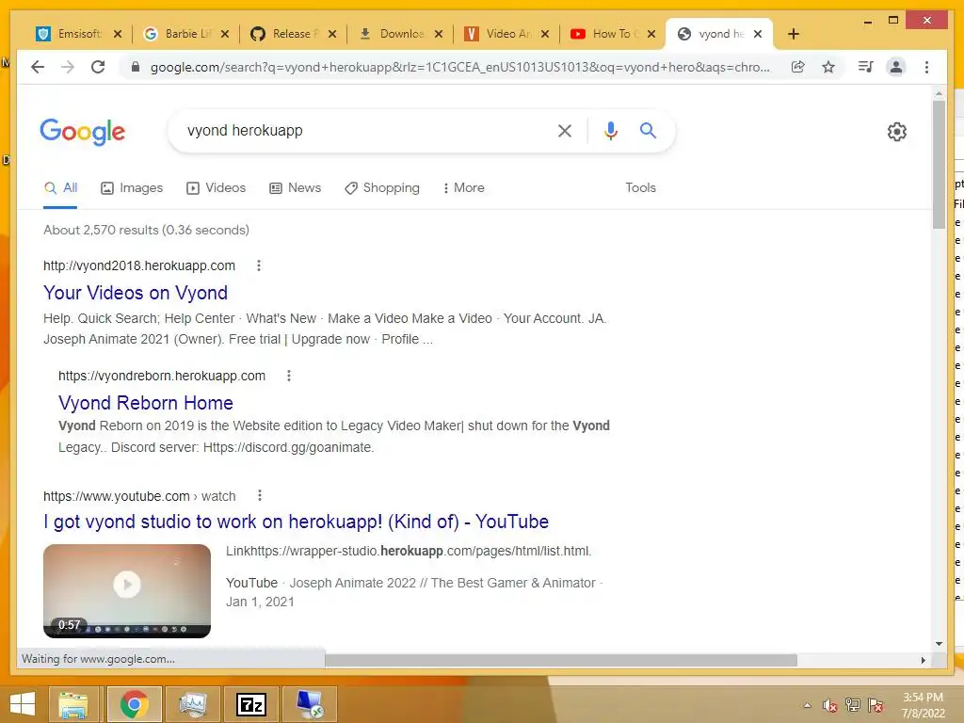Open the Vyond Reborn Home result
964x723 pixels.
tap(146, 403)
